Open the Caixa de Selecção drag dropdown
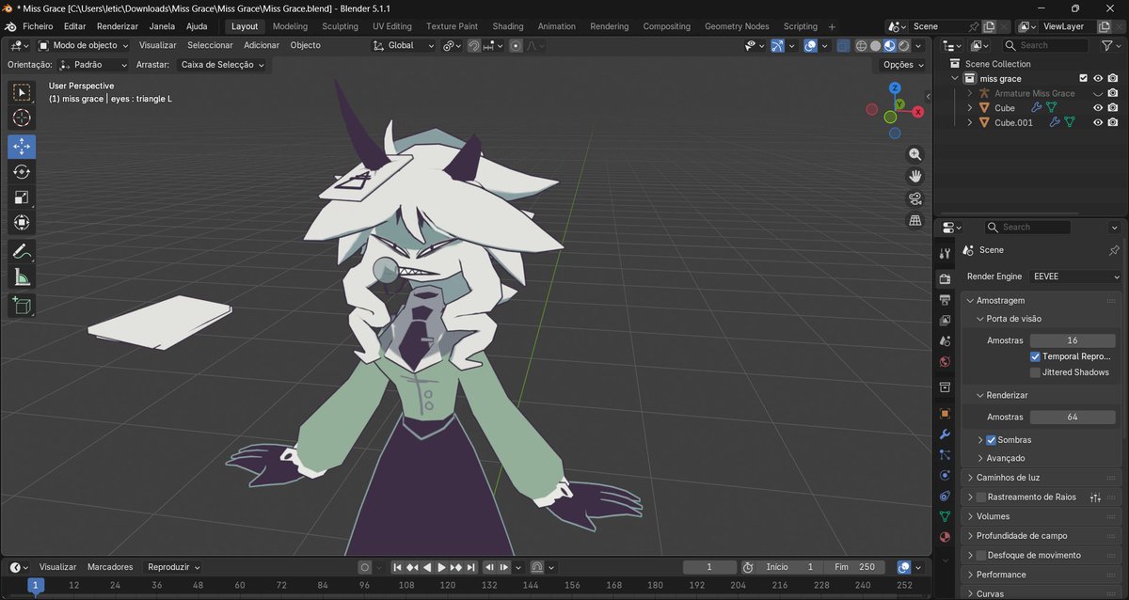1129x600 pixels. [222, 64]
